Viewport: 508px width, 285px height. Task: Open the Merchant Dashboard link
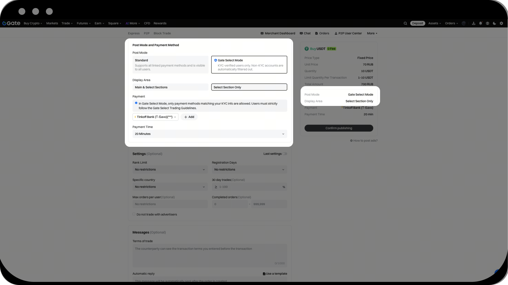click(278, 33)
